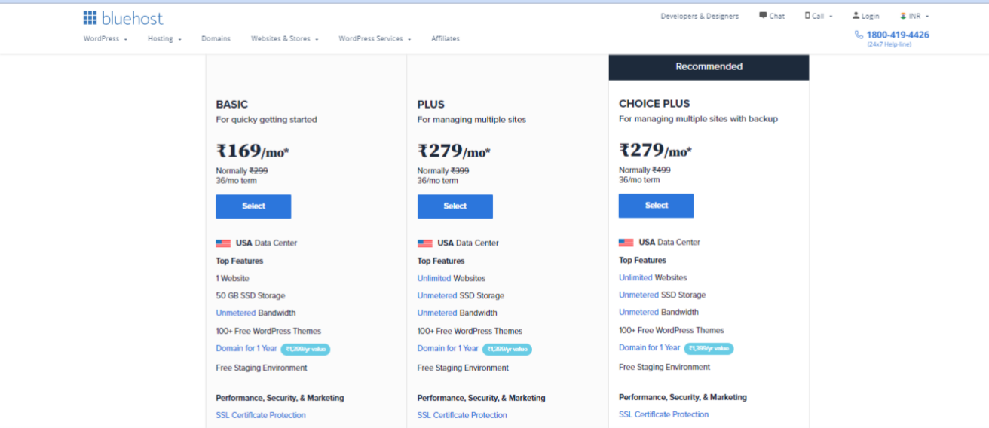Click the USA flag icon under BASIC plan
The height and width of the screenshot is (428, 989).
223,243
